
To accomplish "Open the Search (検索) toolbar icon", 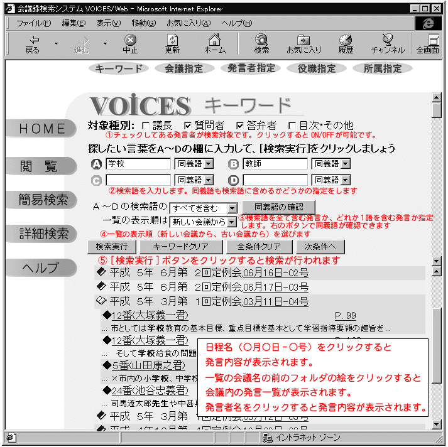I will click(x=261, y=40).
